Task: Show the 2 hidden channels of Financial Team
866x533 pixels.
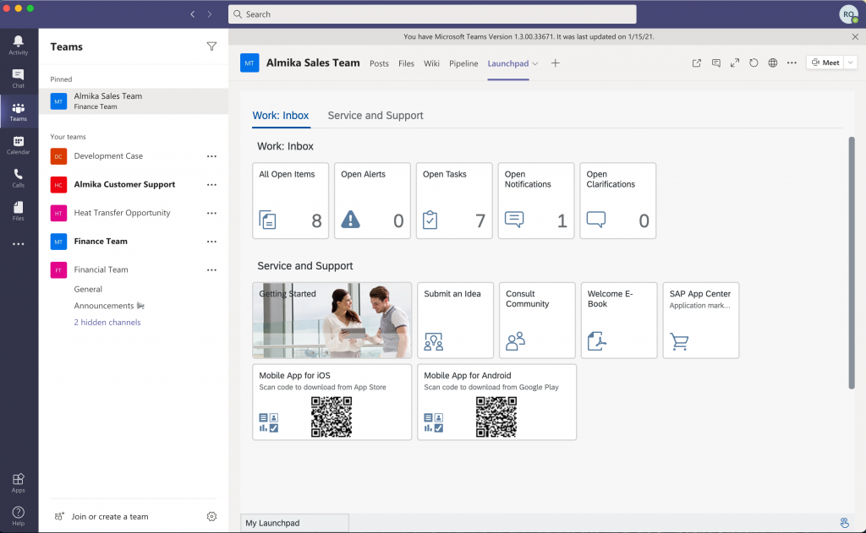Action: pyautogui.click(x=107, y=322)
